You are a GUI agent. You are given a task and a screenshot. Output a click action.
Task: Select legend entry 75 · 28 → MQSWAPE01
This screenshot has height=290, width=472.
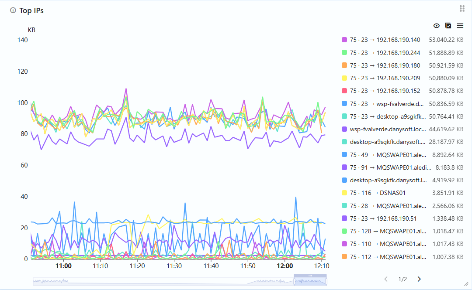[403, 206]
